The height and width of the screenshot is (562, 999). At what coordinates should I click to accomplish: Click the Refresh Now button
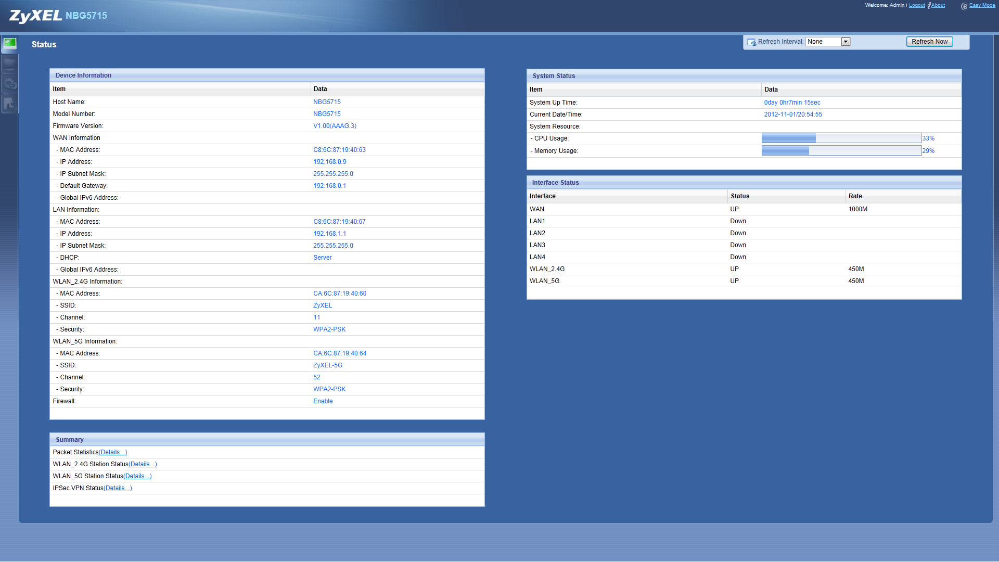pyautogui.click(x=929, y=42)
